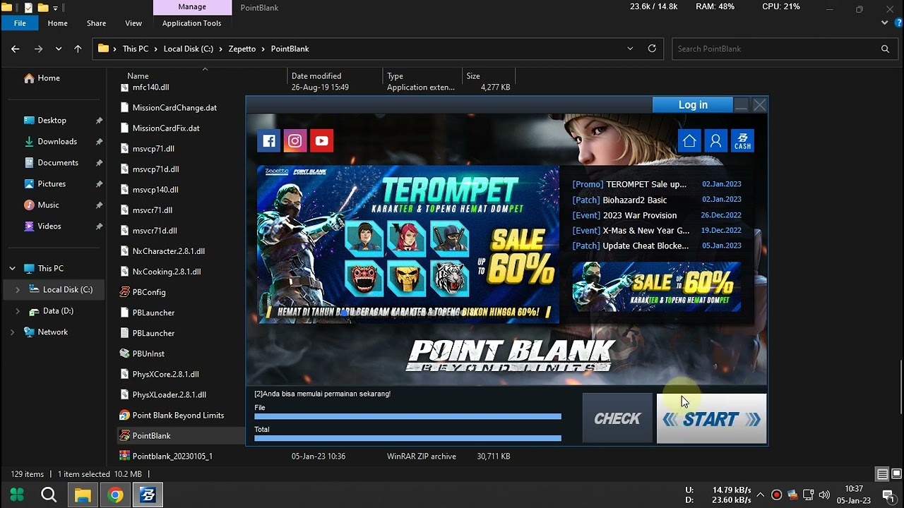Open the Home ribbon tab
This screenshot has width=904, height=508.
[58, 23]
